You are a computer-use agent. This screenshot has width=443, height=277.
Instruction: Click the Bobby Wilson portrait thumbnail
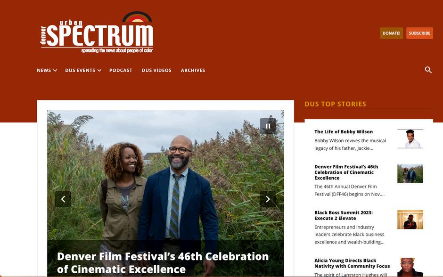(410, 138)
